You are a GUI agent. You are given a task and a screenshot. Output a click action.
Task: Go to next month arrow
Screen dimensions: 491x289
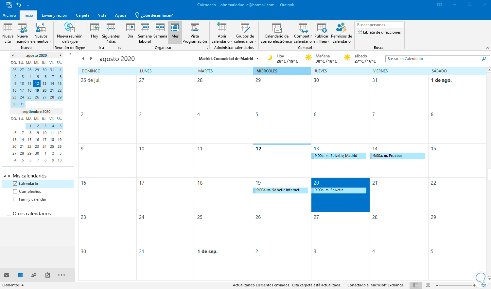[91, 58]
